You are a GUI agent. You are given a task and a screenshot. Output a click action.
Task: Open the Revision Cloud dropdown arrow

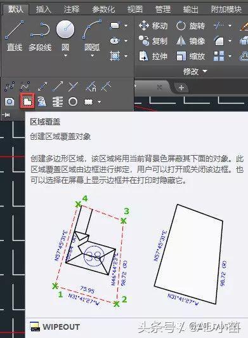pos(99,102)
